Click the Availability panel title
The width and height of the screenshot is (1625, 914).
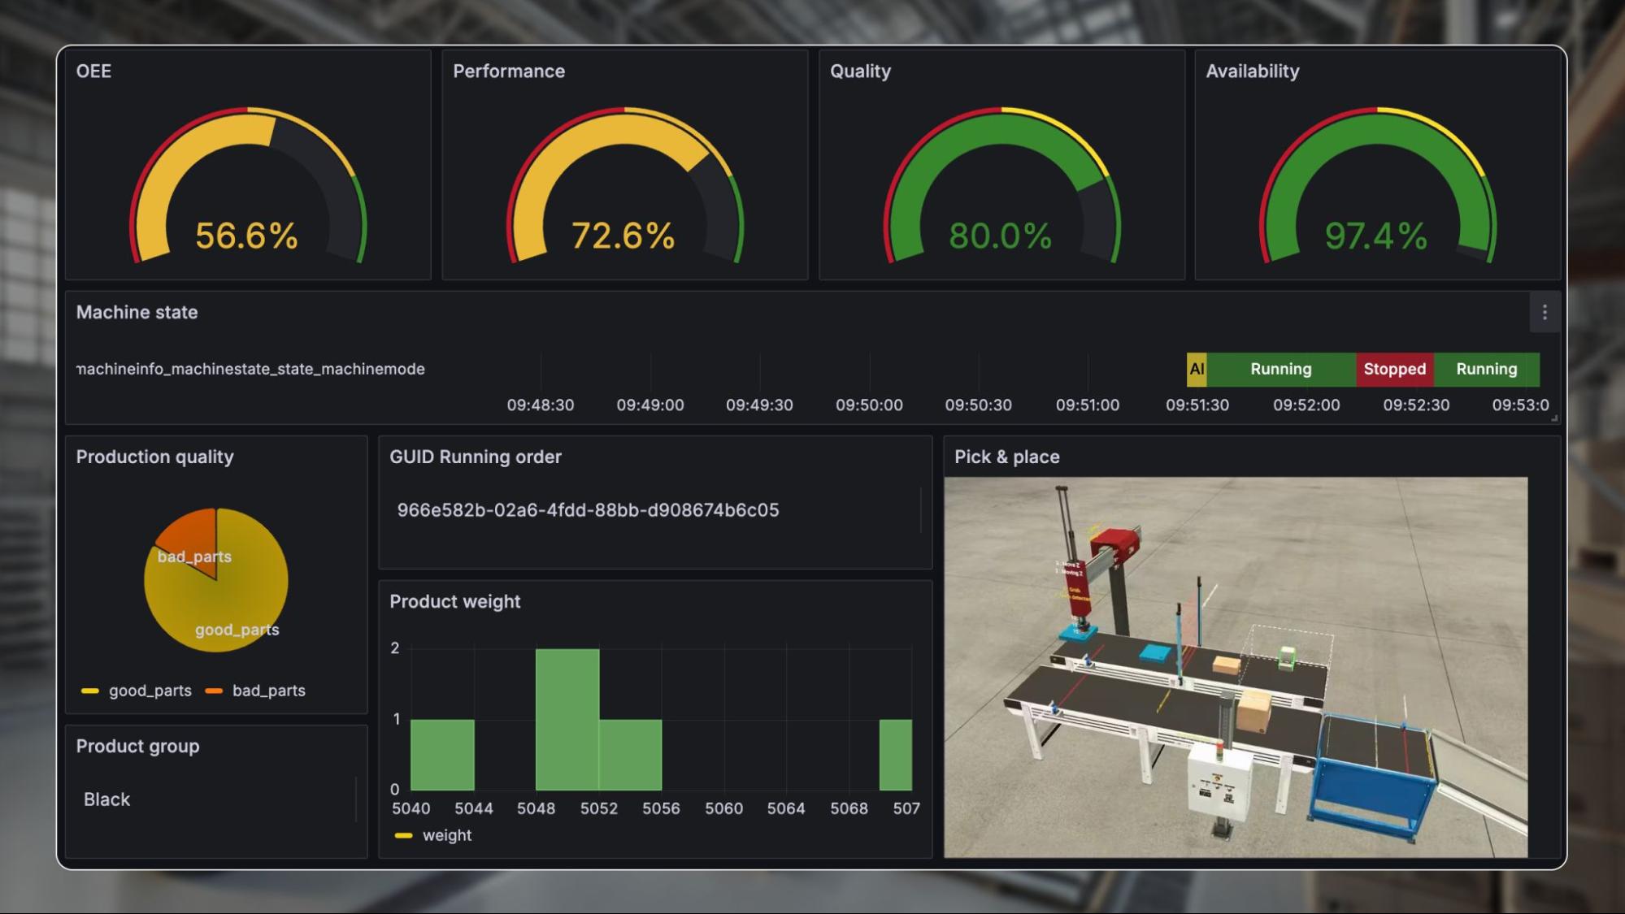pyautogui.click(x=1251, y=71)
